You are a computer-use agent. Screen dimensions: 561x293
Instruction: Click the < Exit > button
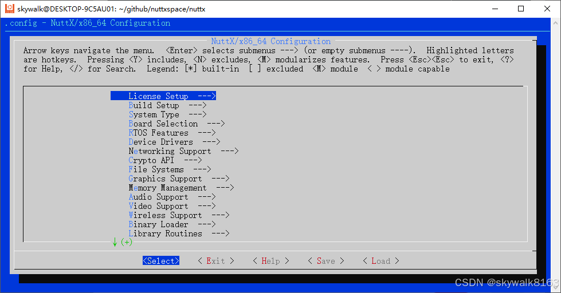coord(216,261)
